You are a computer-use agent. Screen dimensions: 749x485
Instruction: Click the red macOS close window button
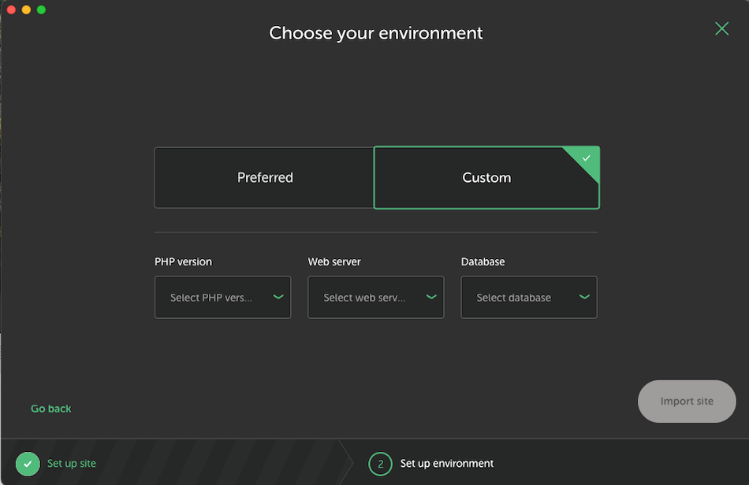click(x=11, y=9)
